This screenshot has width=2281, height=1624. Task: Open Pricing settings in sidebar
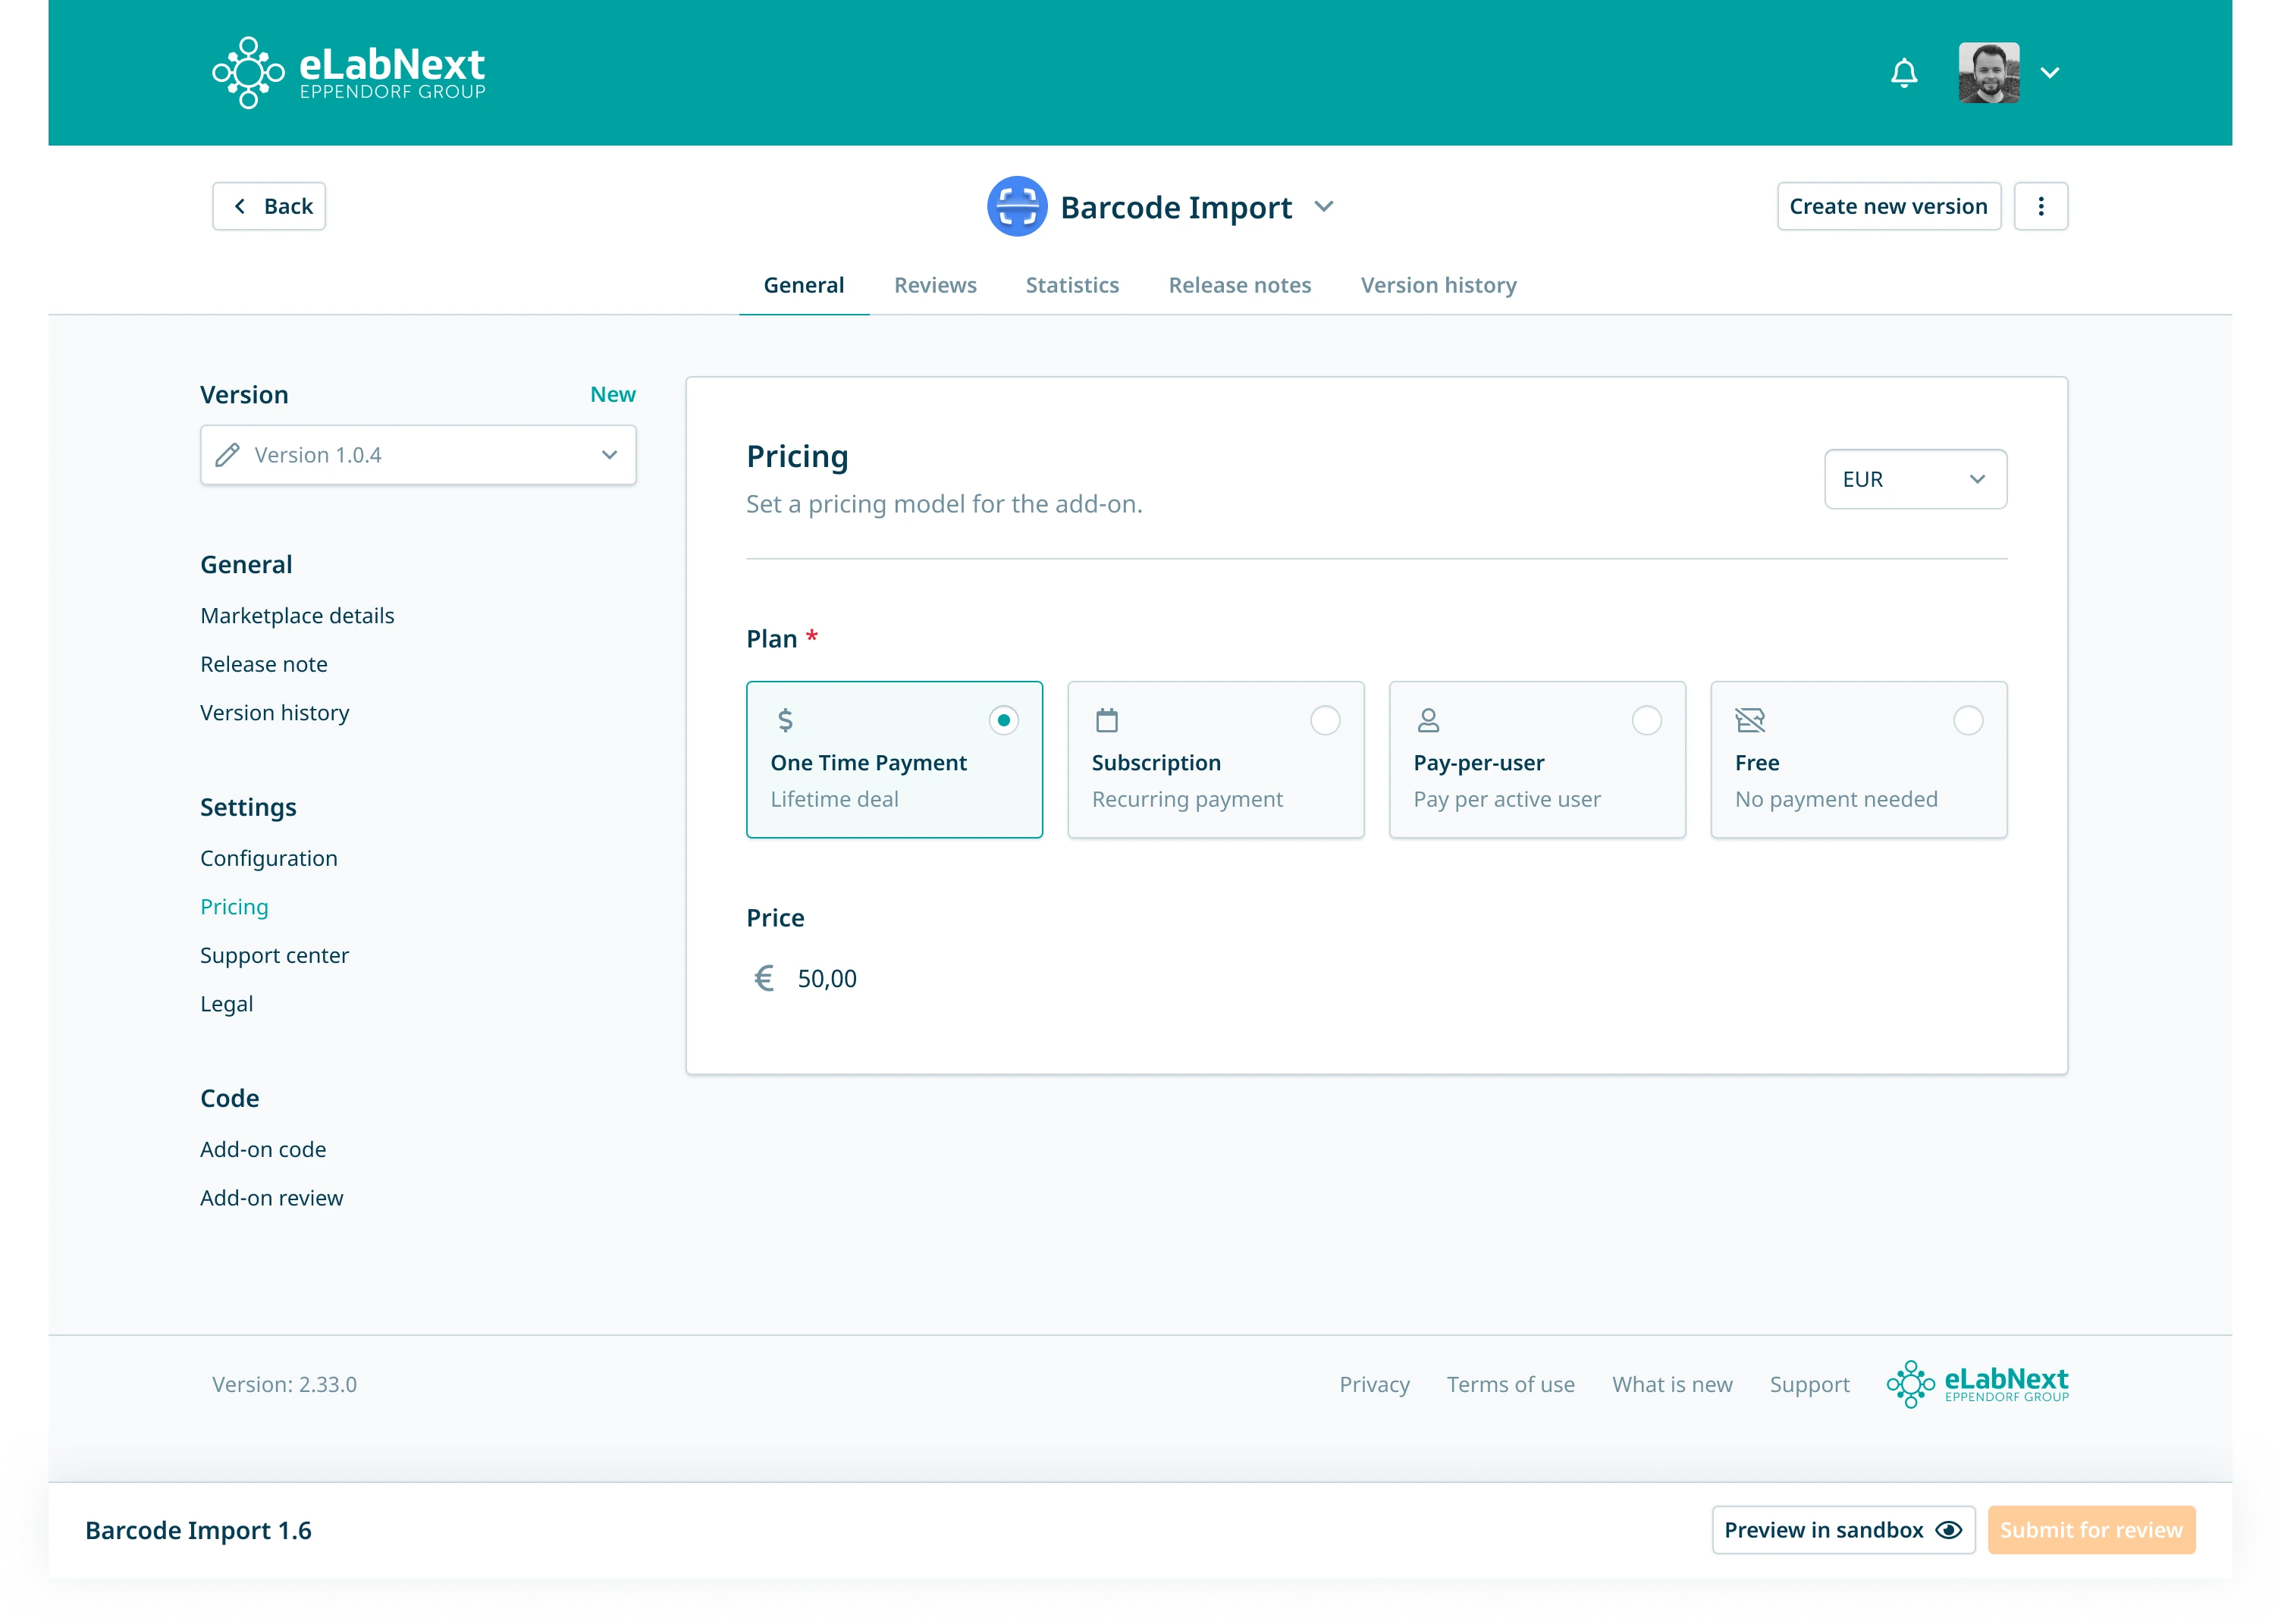pos(234,907)
